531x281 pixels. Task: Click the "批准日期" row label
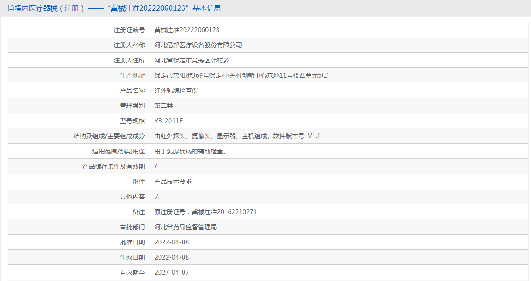point(132,243)
